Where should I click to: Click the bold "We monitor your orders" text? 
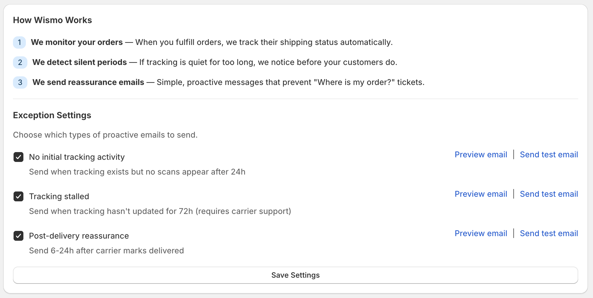click(77, 42)
